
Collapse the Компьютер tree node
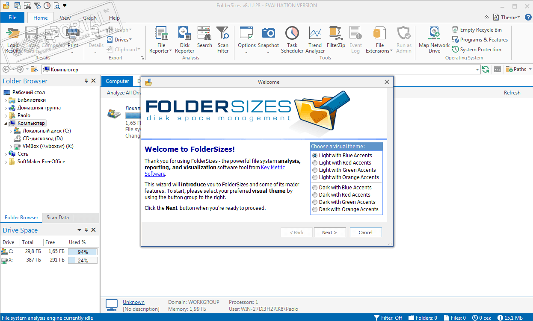6,123
